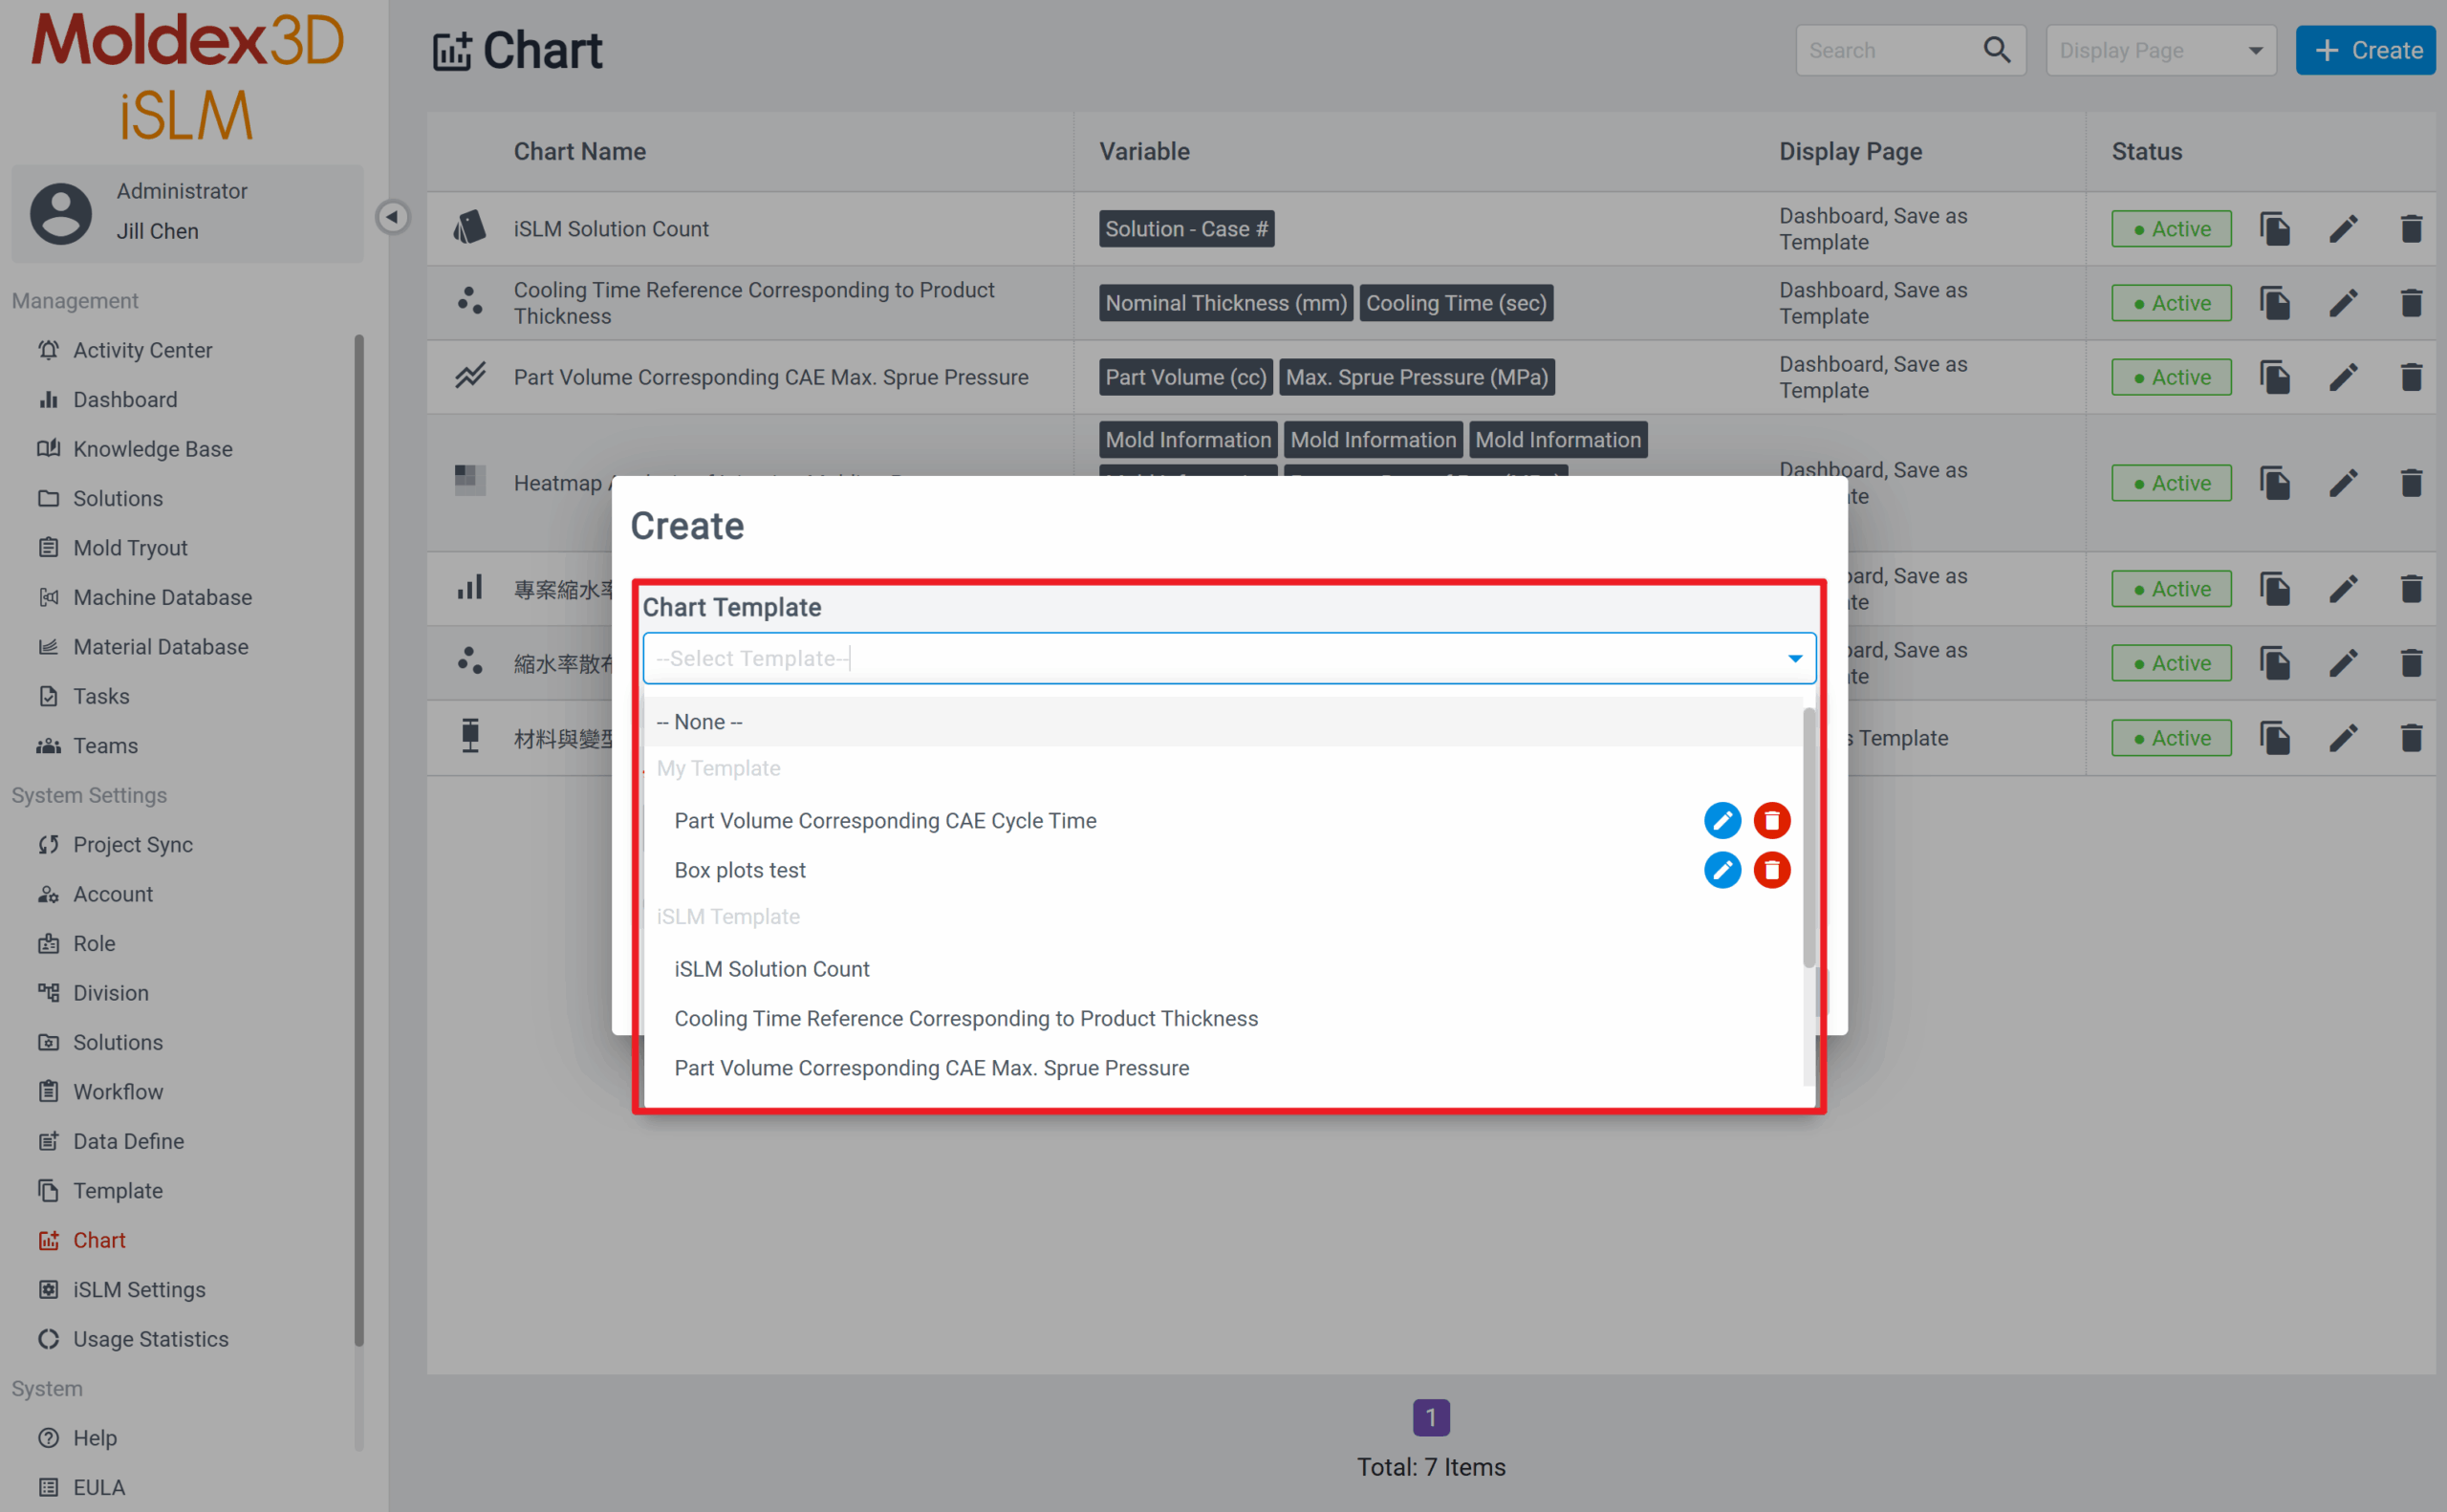Open Template in the sidebar

pos(117,1191)
